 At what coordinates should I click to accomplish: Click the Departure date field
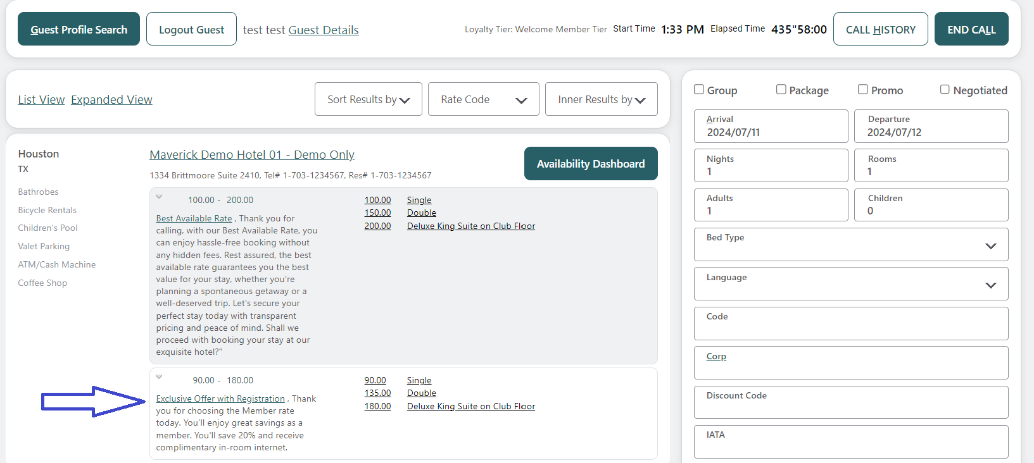pos(931,126)
